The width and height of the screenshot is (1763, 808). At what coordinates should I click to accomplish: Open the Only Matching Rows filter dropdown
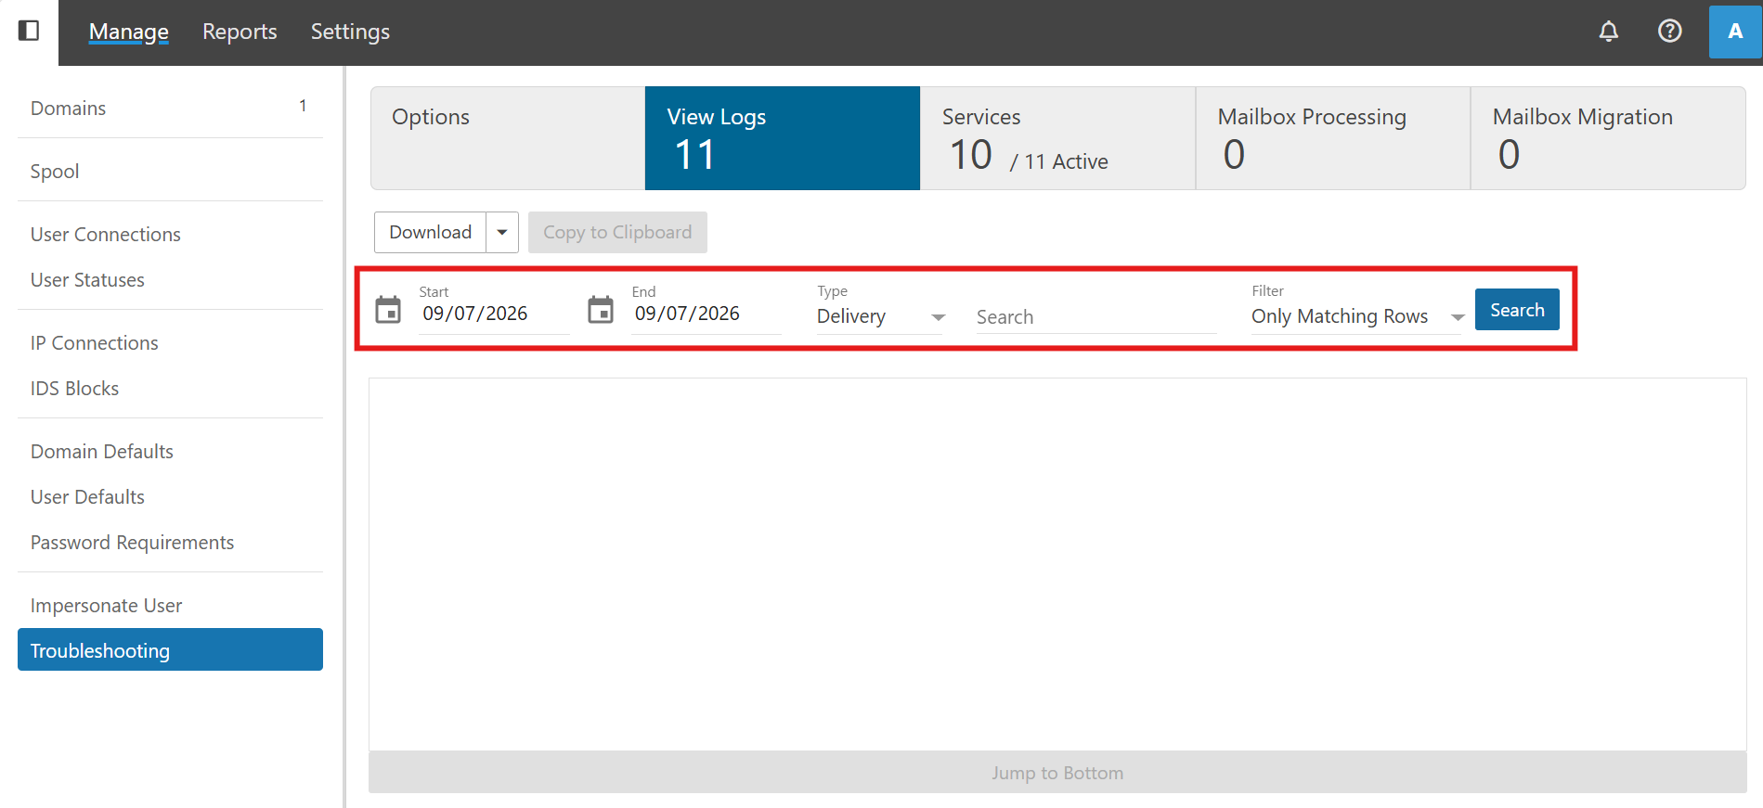tap(1357, 316)
